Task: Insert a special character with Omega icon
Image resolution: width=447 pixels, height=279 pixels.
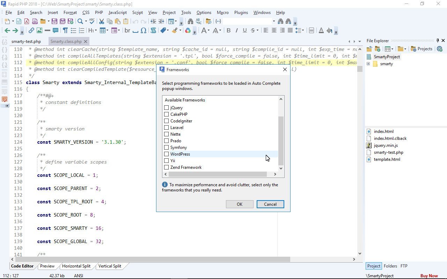Action: point(143,30)
